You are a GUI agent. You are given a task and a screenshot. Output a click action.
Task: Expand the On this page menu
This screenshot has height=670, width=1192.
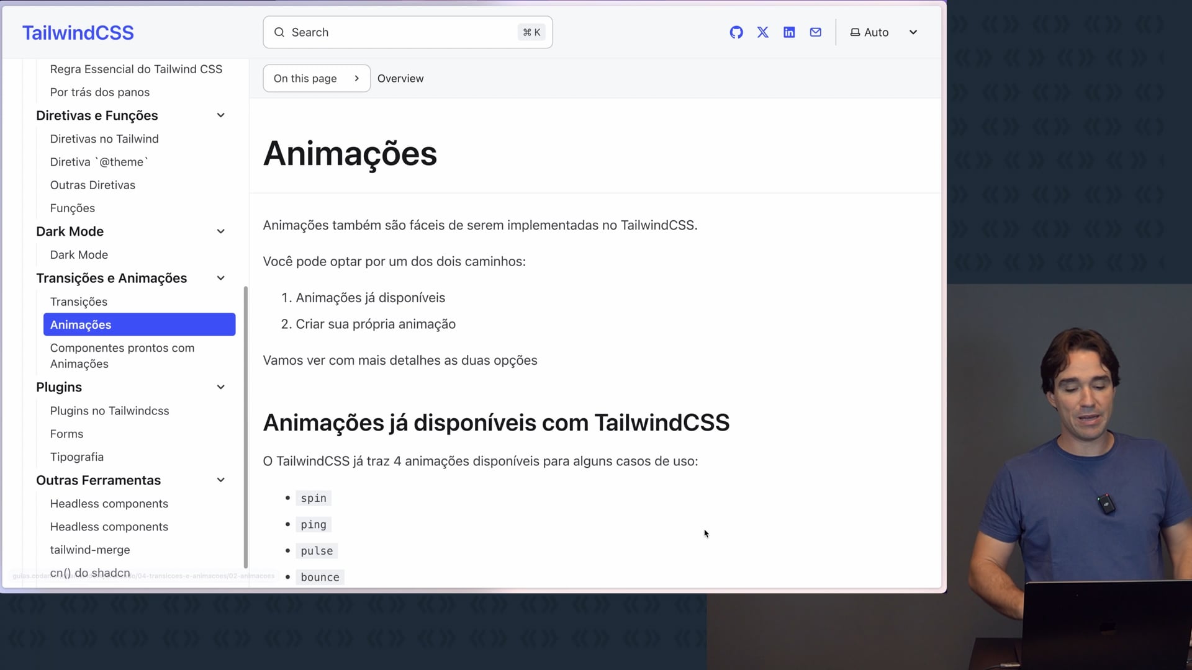[316, 78]
